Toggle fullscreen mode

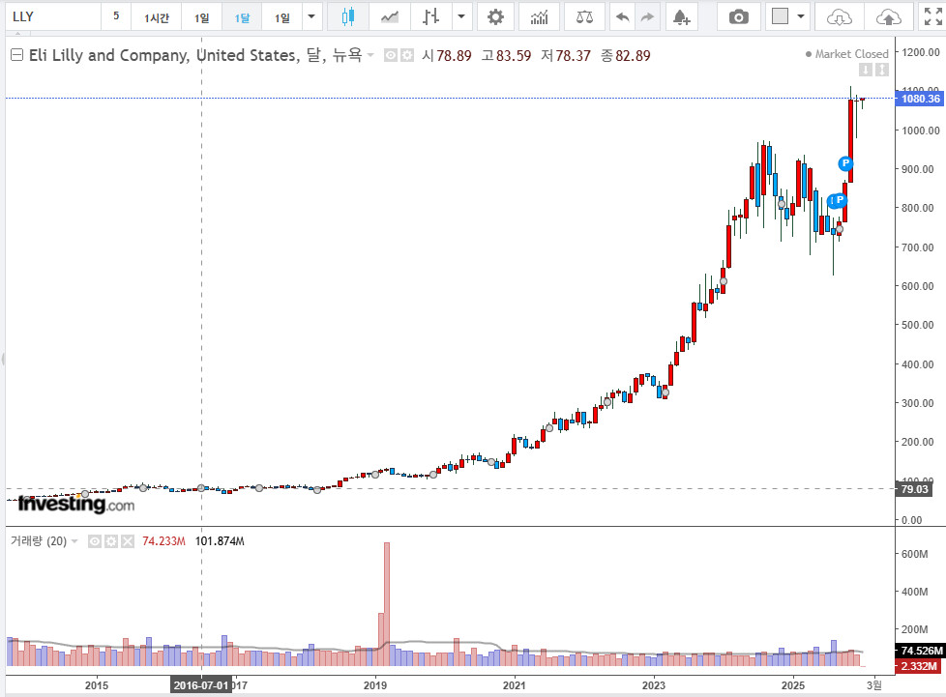click(932, 16)
